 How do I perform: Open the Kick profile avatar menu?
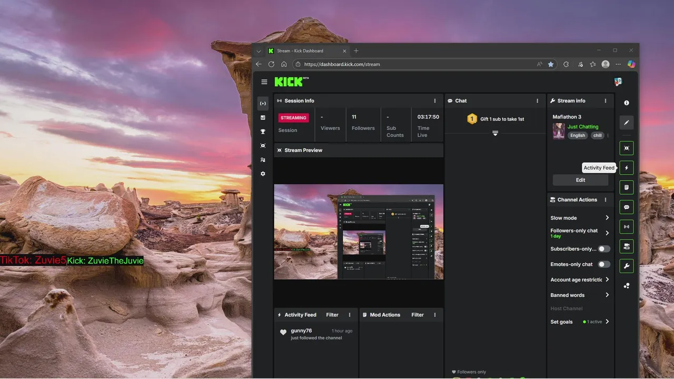pos(618,82)
